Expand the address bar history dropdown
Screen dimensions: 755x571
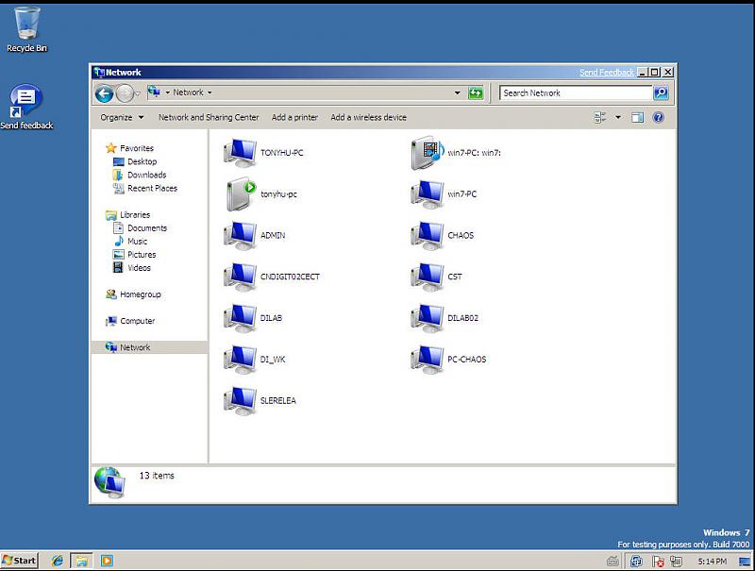coord(457,93)
